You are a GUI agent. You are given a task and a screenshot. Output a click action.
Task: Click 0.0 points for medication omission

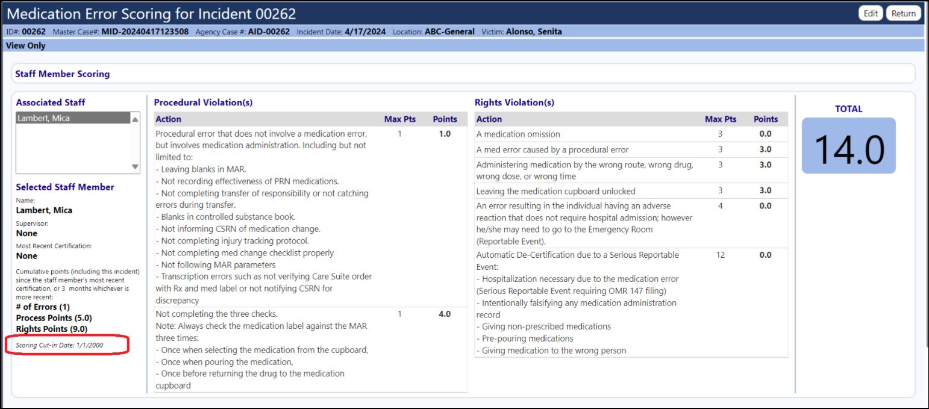[765, 134]
